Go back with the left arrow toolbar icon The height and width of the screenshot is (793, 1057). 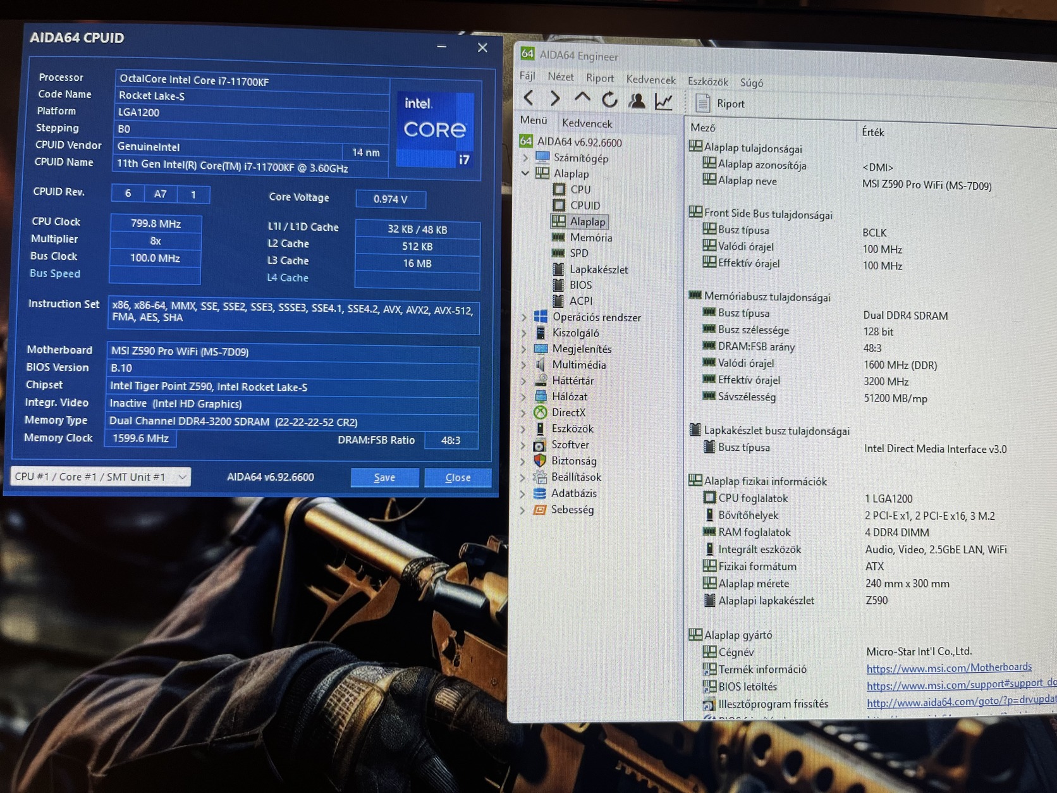click(529, 98)
